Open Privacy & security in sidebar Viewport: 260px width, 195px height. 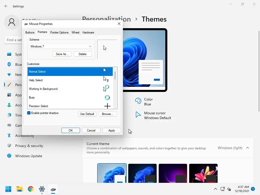pyautogui.click(x=25, y=146)
